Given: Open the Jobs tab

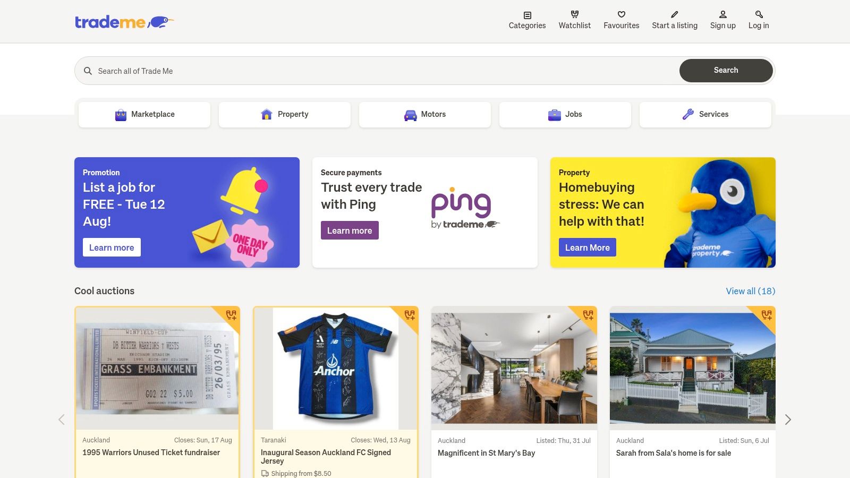Looking at the screenshot, I should [565, 115].
